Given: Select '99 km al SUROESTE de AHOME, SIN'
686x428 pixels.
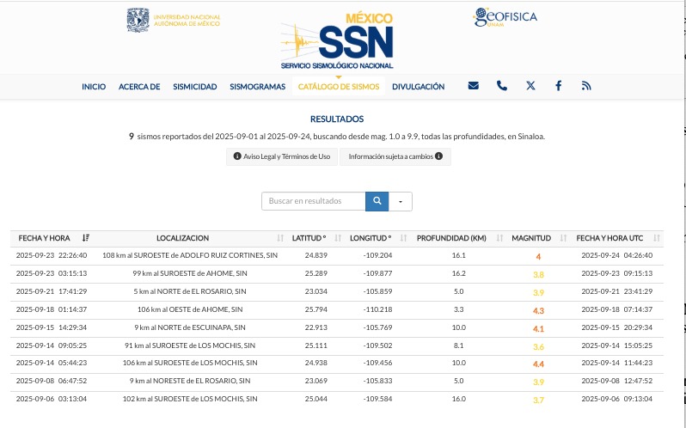Looking at the screenshot, I should click(x=190, y=273).
